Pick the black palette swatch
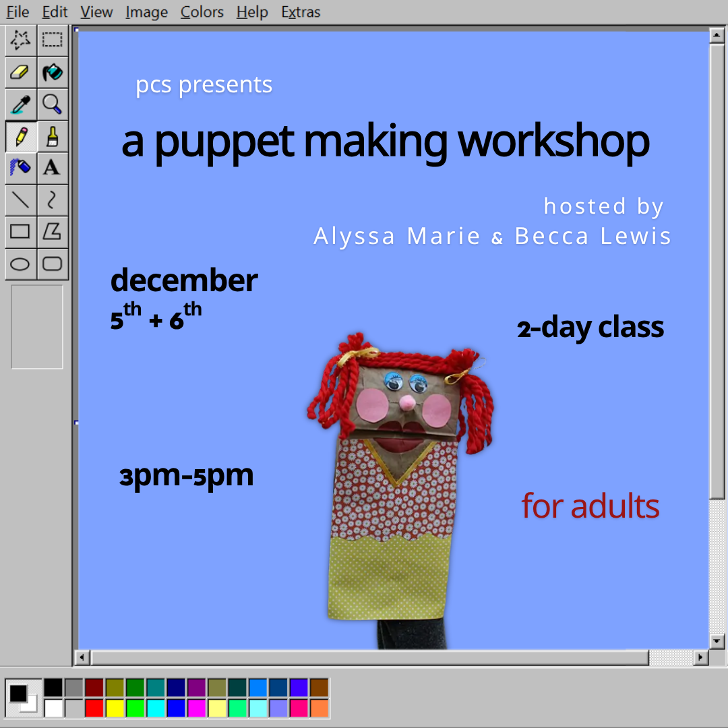This screenshot has height=728, width=728. tap(53, 688)
